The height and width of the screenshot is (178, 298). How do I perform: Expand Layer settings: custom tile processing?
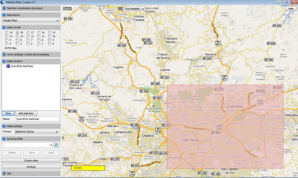pos(31,55)
